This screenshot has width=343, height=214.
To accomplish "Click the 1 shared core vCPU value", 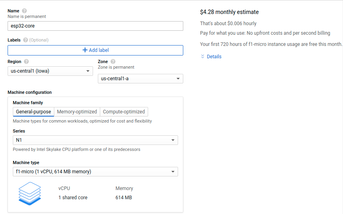I will point(73,198).
